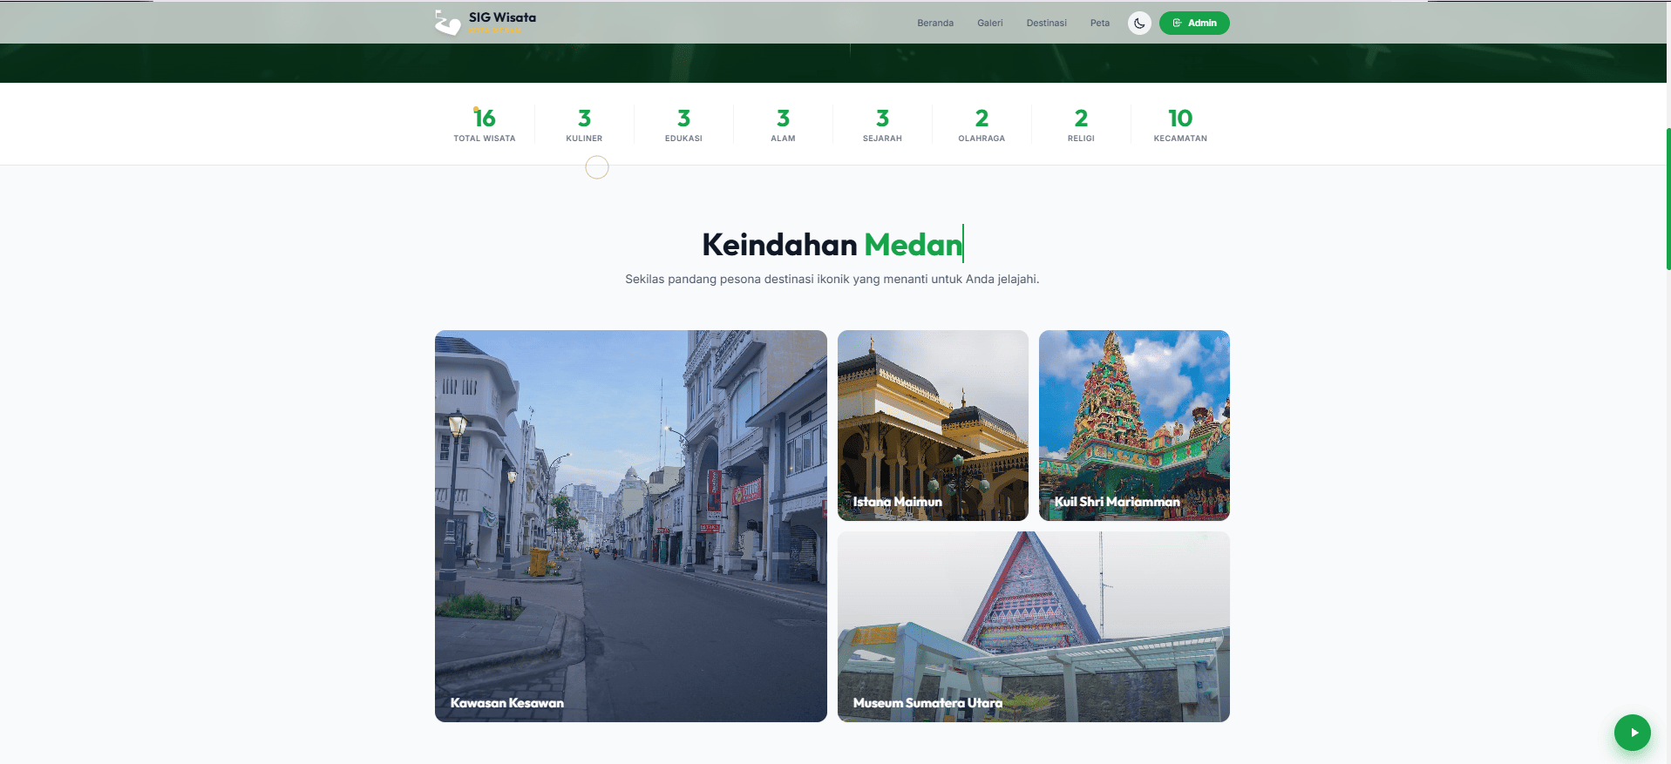
Task: Click the Keindahan Medan heading
Action: click(x=832, y=245)
